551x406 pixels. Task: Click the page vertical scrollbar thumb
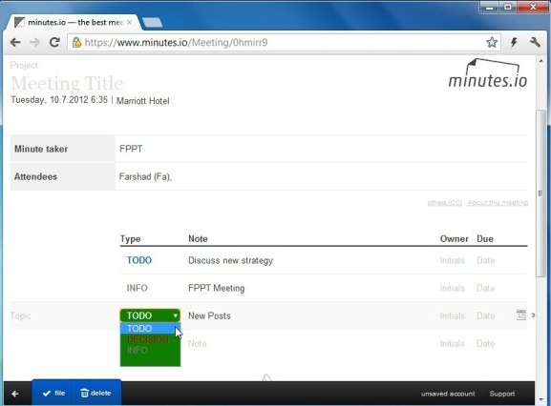point(541,193)
